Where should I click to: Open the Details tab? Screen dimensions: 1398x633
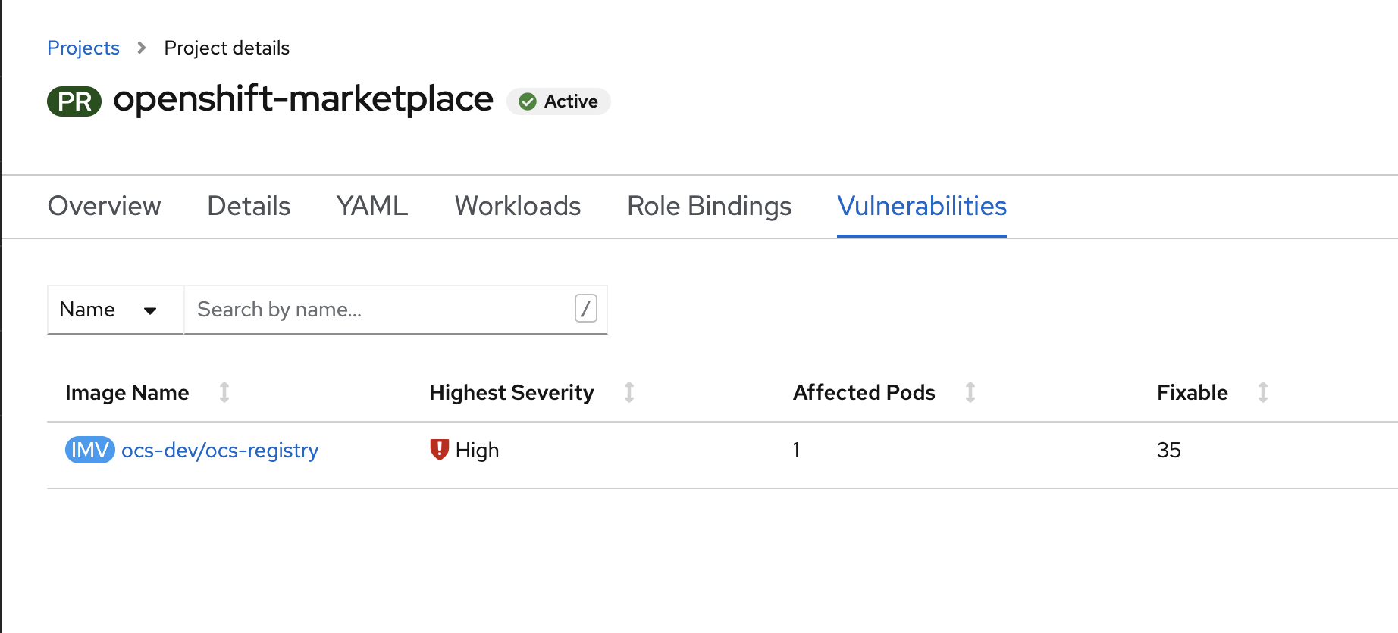(249, 206)
